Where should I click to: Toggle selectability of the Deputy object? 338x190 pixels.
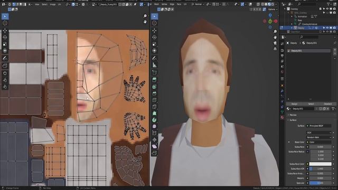point(324,28)
